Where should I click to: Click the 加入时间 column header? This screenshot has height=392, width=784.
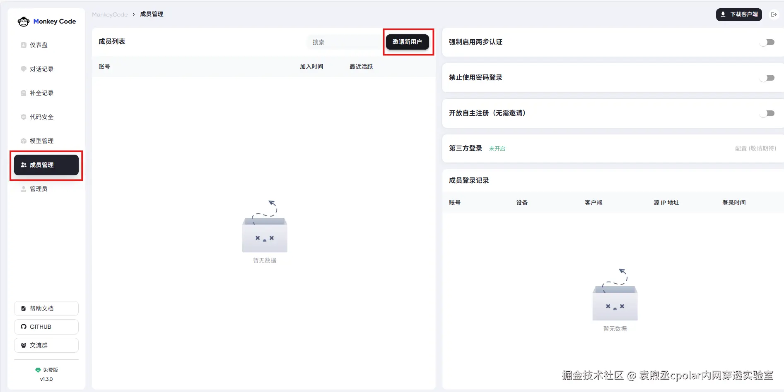pos(311,67)
